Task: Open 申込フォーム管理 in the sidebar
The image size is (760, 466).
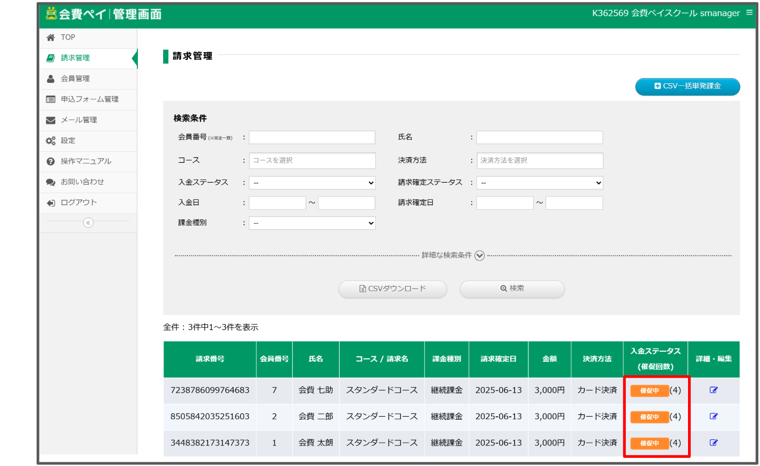Action: 90,99
